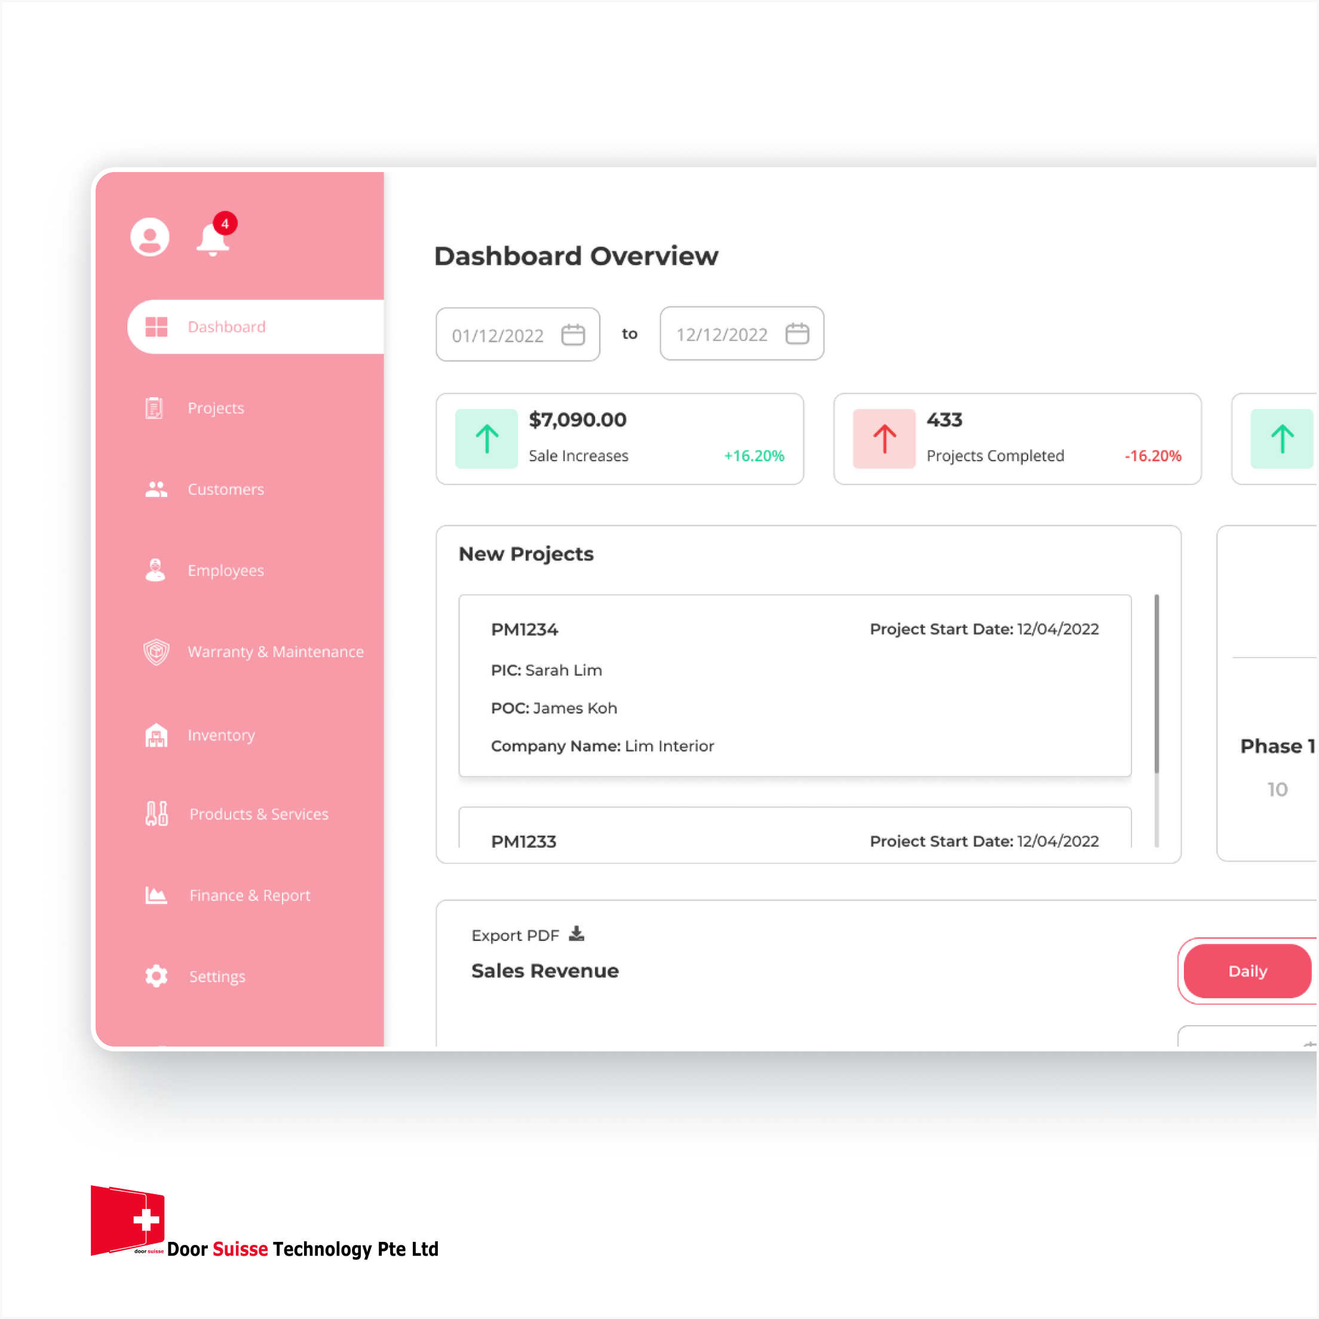Image resolution: width=1319 pixels, height=1319 pixels.
Task: Open Settings panel
Action: (x=216, y=976)
